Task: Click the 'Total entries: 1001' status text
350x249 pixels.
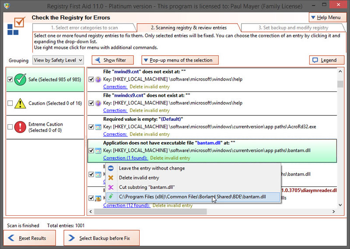Action: [x=66, y=225]
